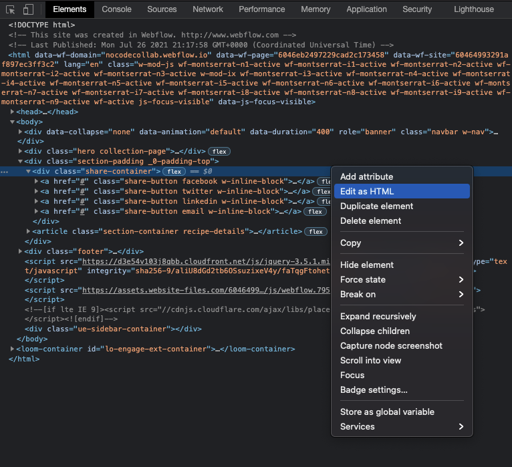512x467 pixels.
Task: Expand the linkedin share-button link
Action: (36, 201)
